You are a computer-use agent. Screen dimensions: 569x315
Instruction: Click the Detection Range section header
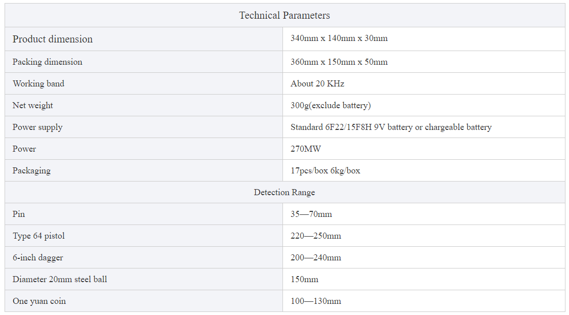coord(284,193)
